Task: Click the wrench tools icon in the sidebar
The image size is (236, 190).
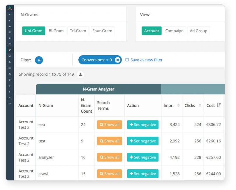Action: click(10, 97)
